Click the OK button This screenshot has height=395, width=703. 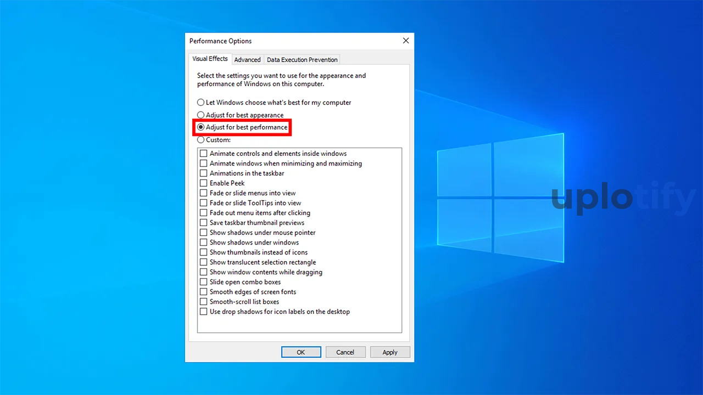tap(301, 352)
